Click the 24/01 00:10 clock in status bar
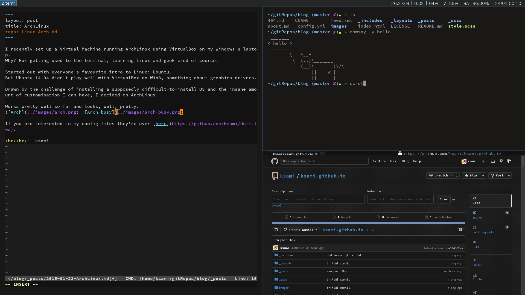525x295 pixels. (508, 3)
